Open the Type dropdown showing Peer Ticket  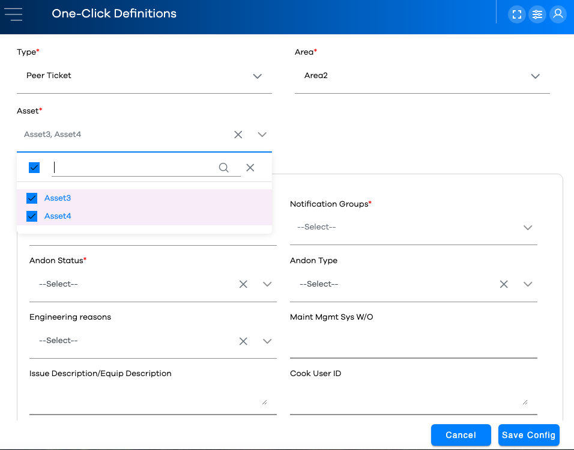(x=144, y=76)
